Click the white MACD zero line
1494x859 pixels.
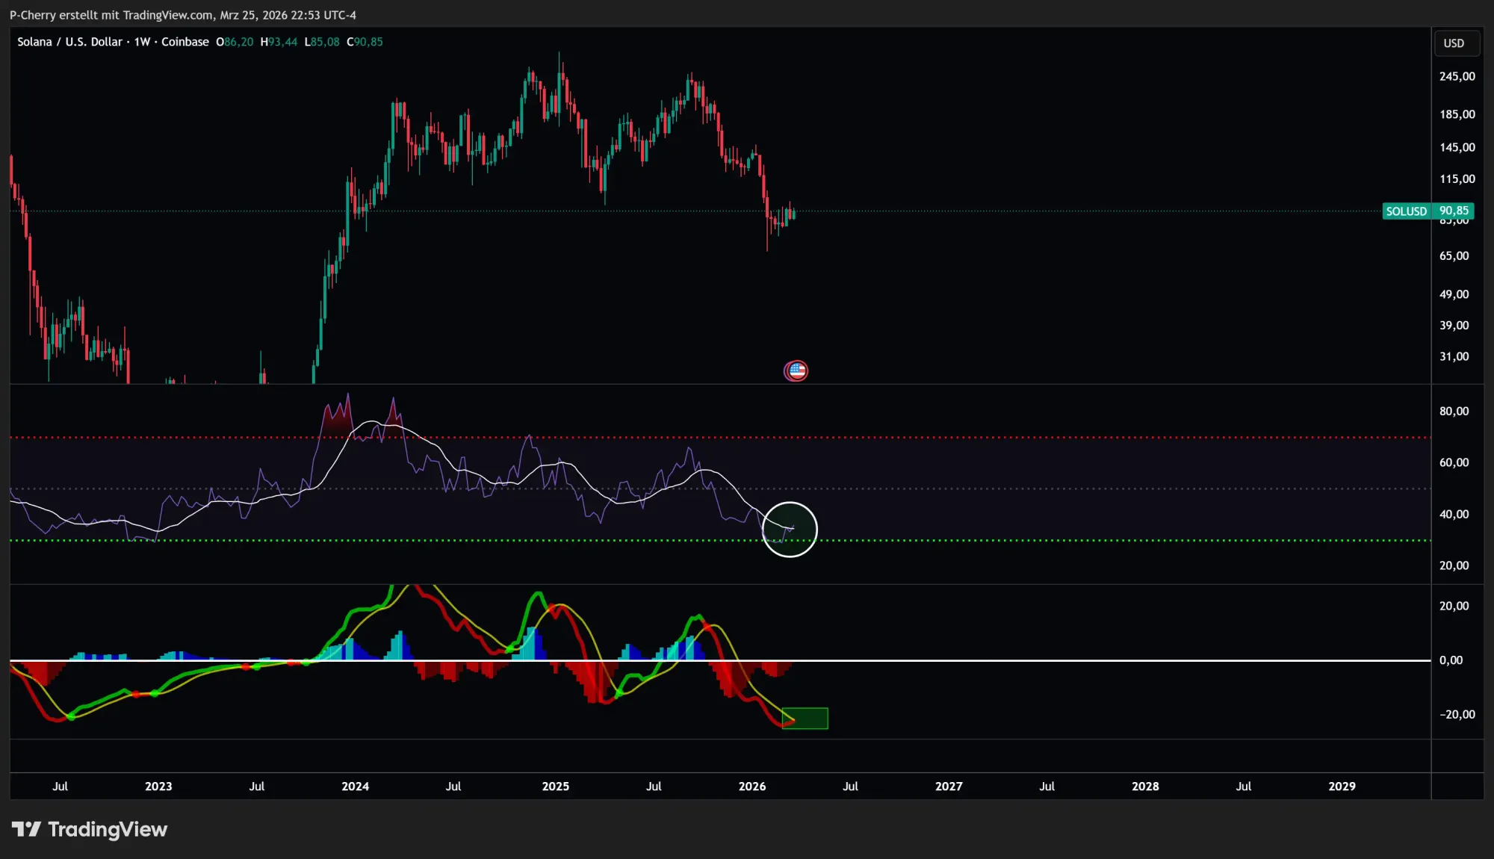[x=1046, y=660]
